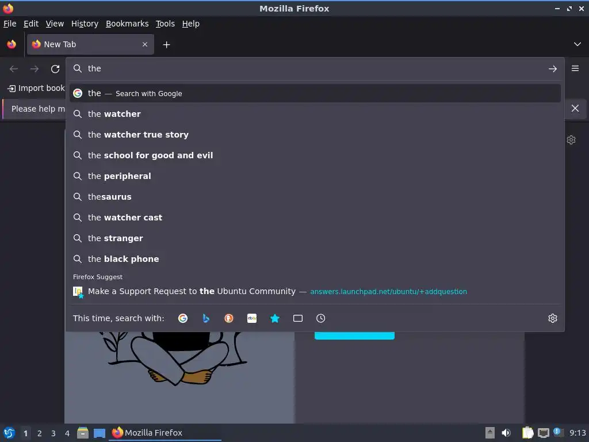Viewport: 589px width, 442px height.
Task: Expand the list all tabs chevron
Action: 577,44
